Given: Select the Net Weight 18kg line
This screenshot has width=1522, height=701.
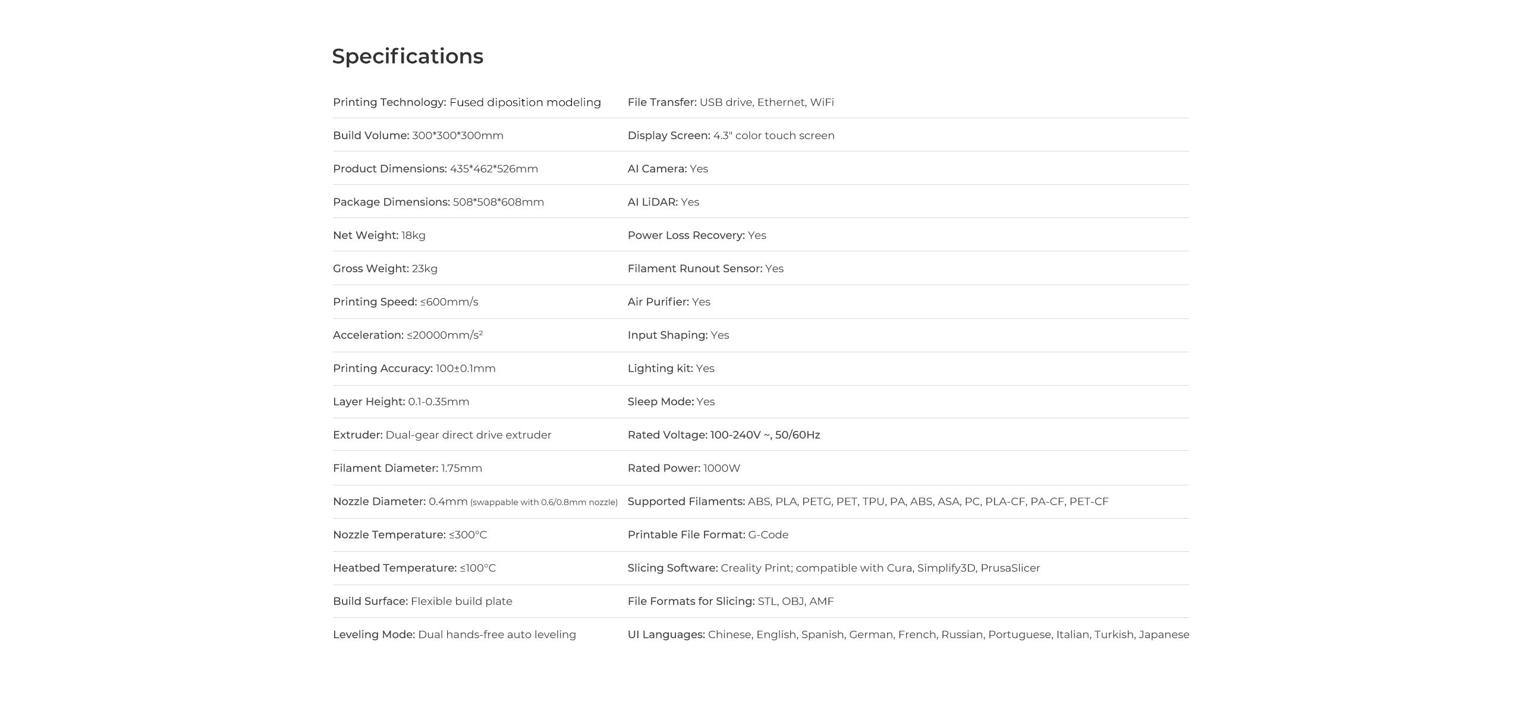Looking at the screenshot, I should click(379, 235).
